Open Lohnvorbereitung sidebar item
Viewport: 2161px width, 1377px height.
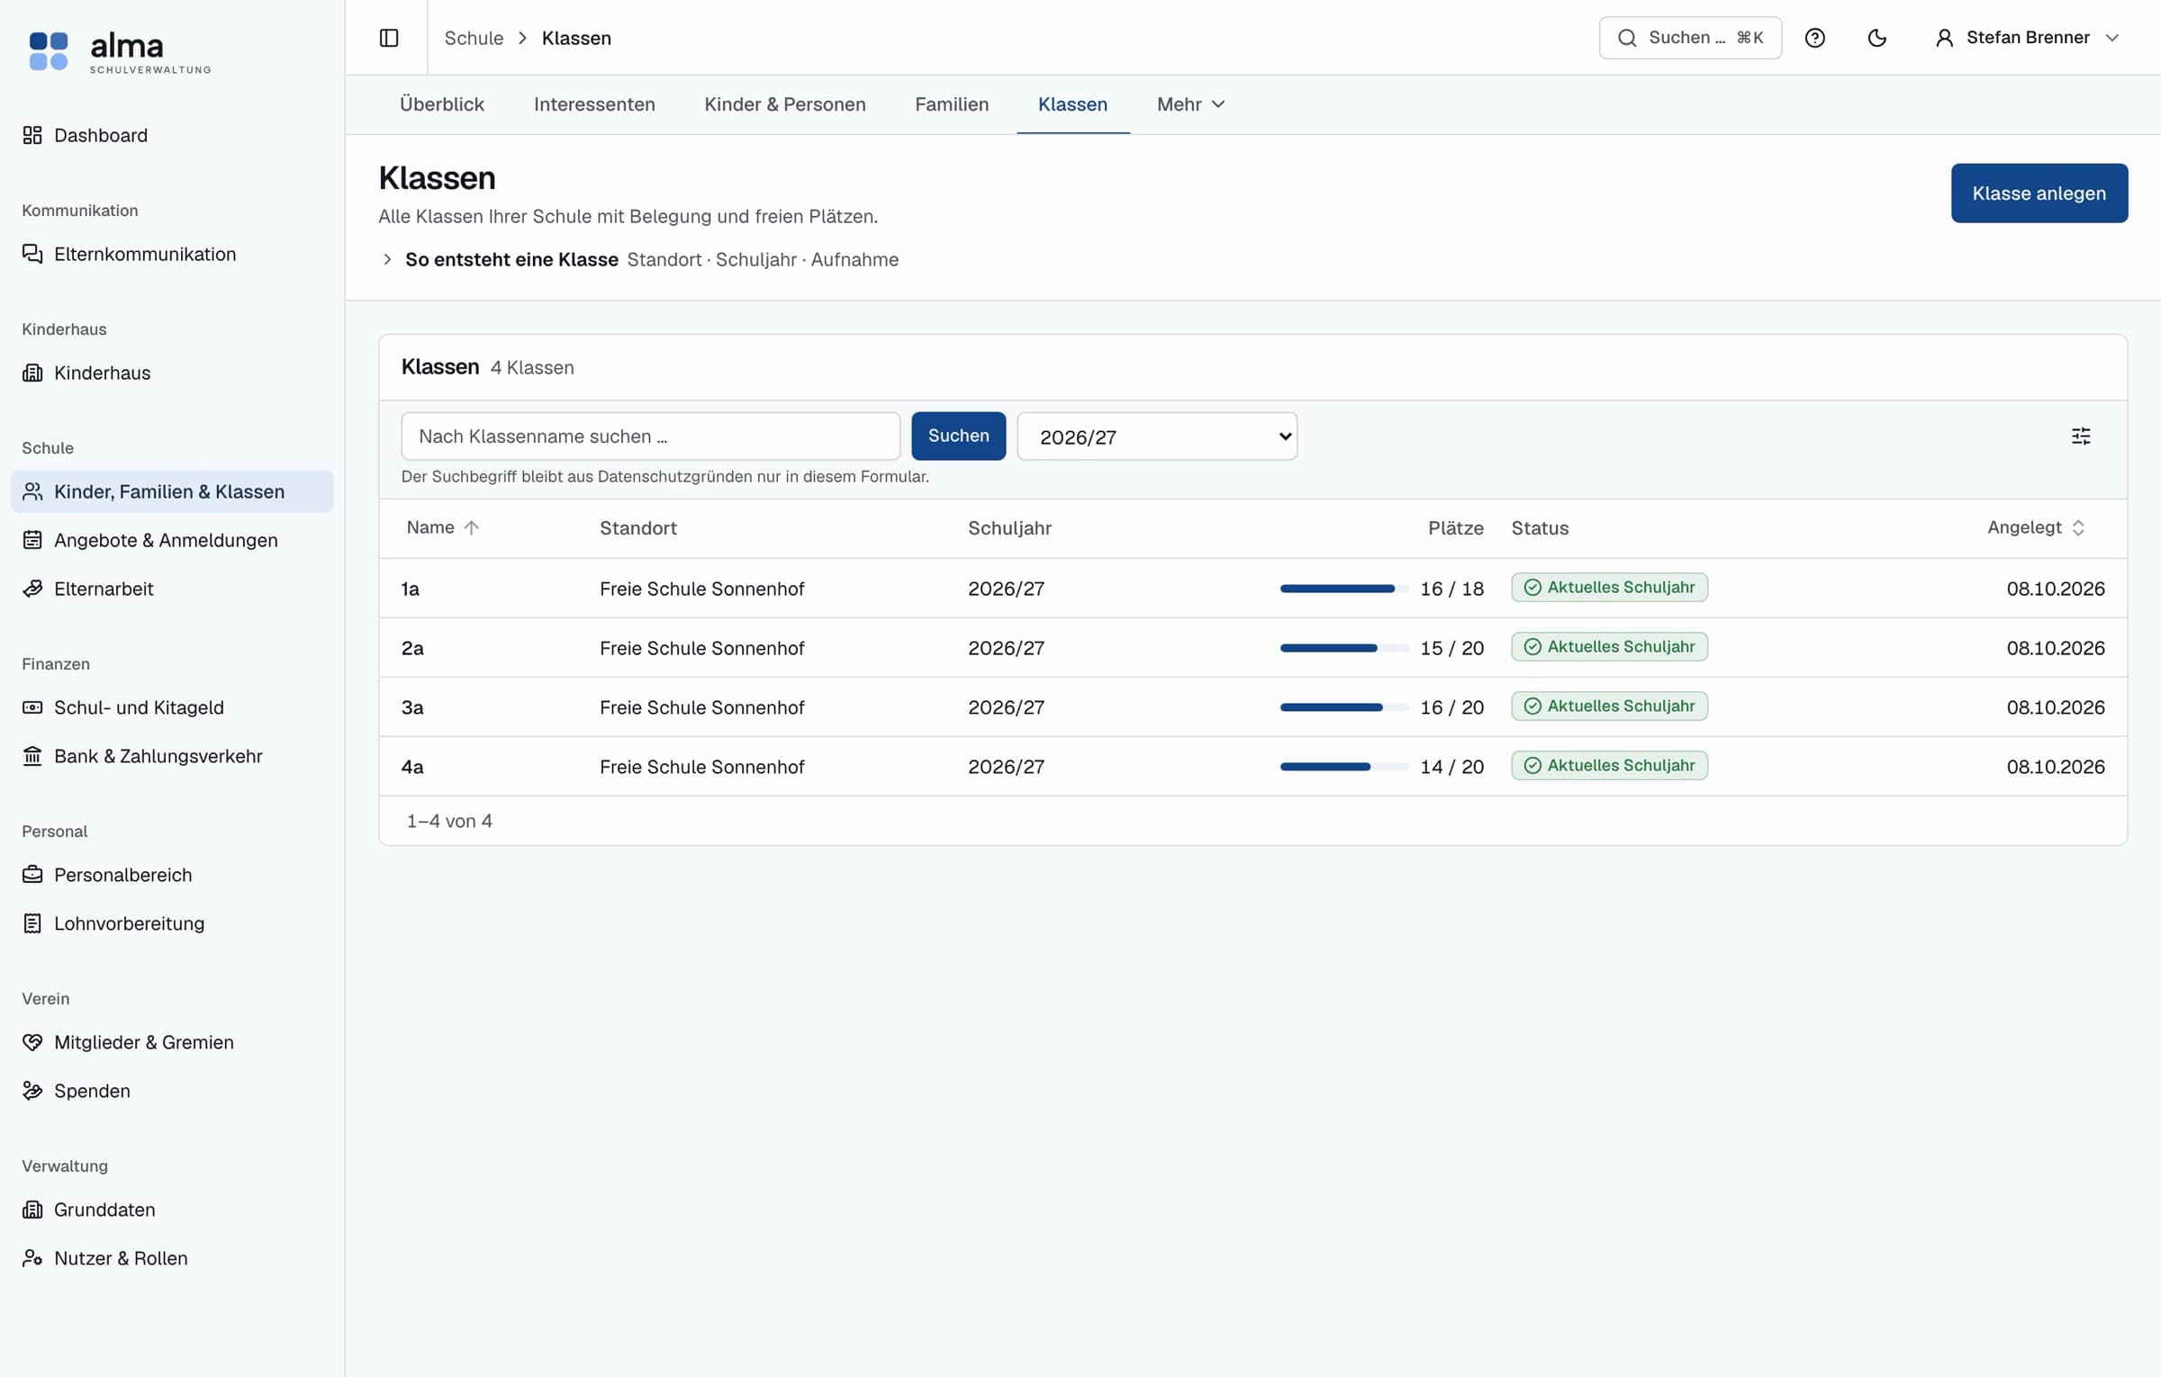[172, 923]
